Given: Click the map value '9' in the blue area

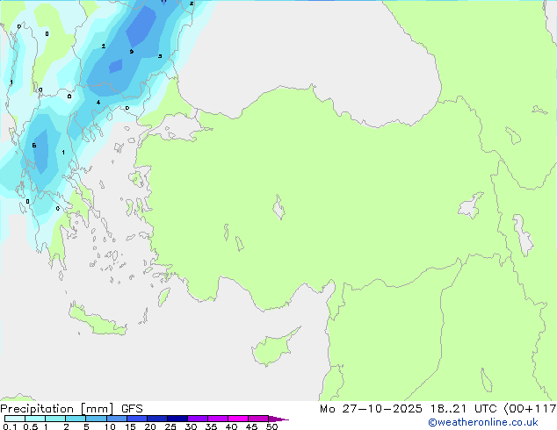Looking at the screenshot, I should point(132,52).
